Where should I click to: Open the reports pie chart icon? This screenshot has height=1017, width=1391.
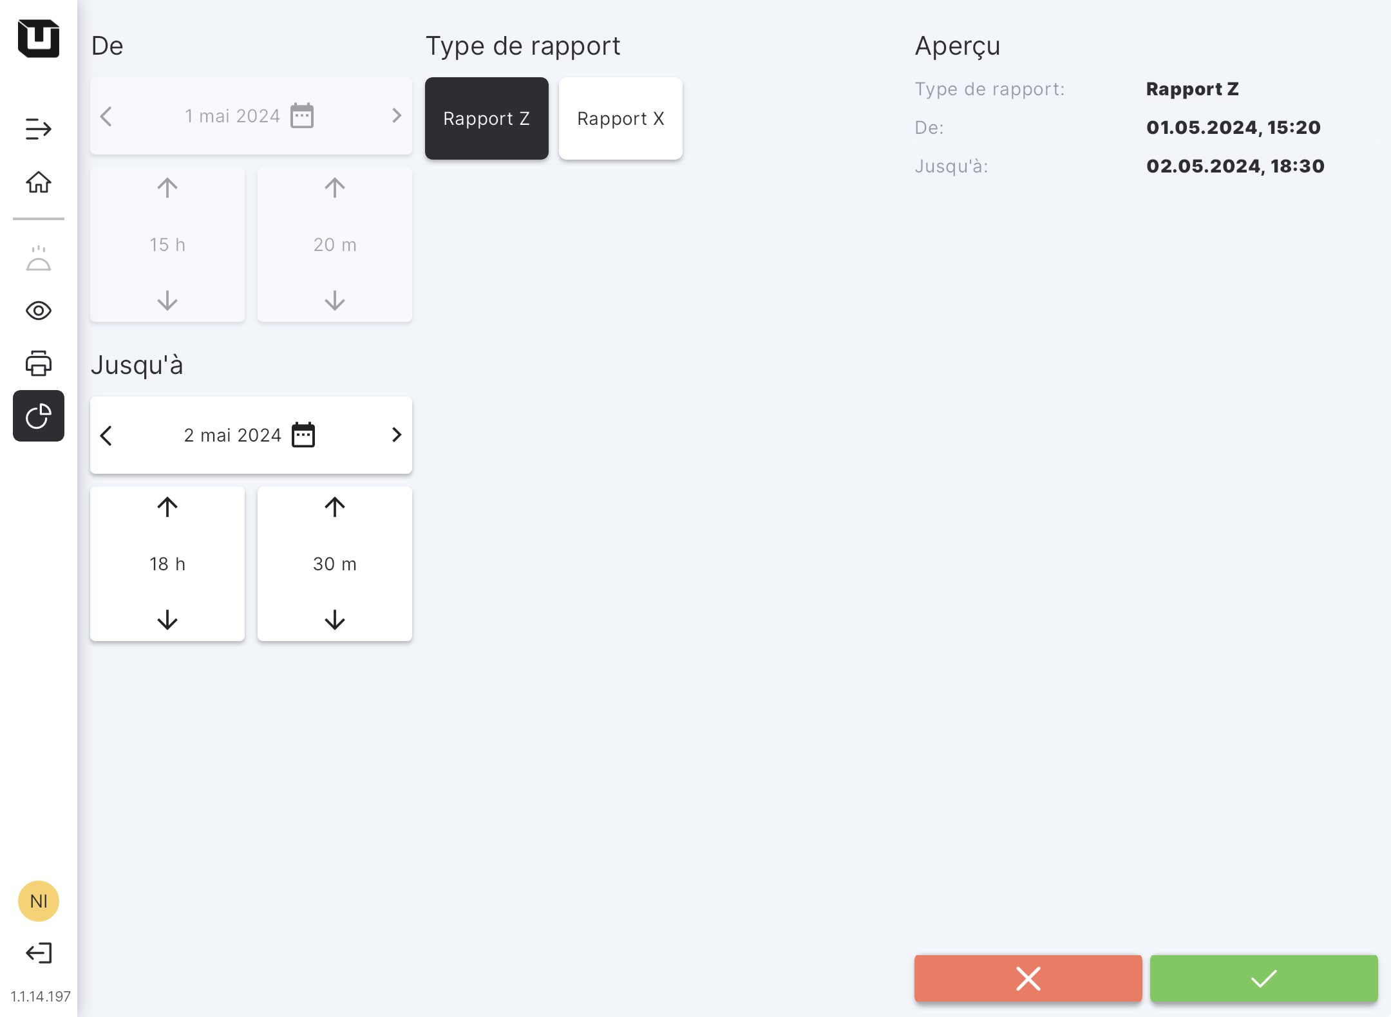pos(39,416)
